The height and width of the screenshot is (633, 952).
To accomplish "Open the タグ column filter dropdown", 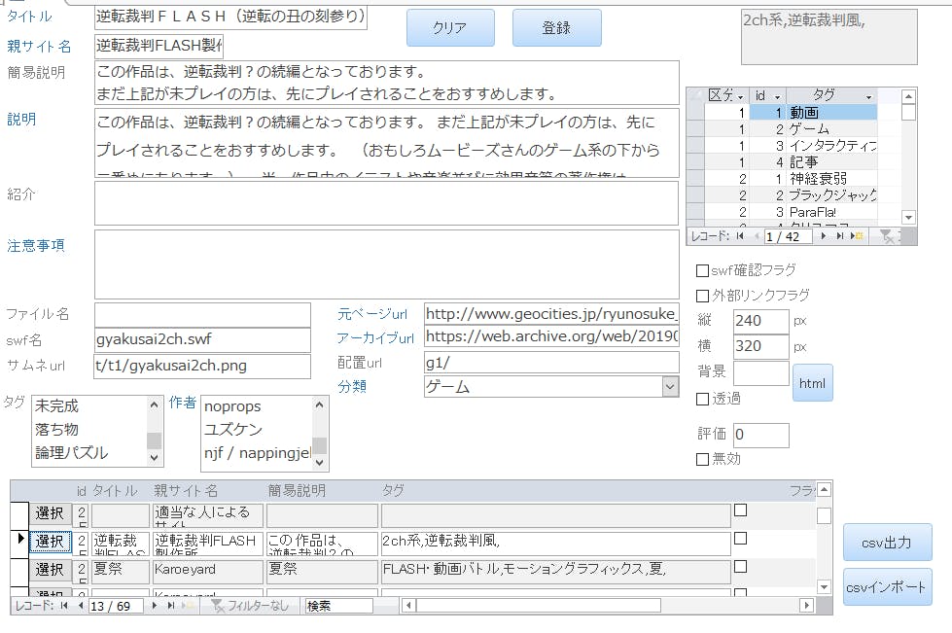I will point(869,96).
